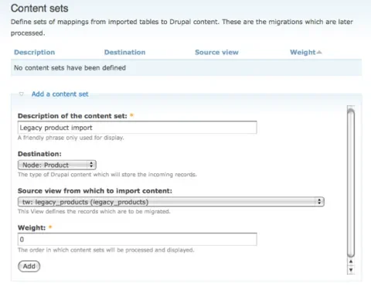The width and height of the screenshot is (371, 290).
Task: Click the fieldset vertical scrollbar thumb
Action: pos(351,183)
